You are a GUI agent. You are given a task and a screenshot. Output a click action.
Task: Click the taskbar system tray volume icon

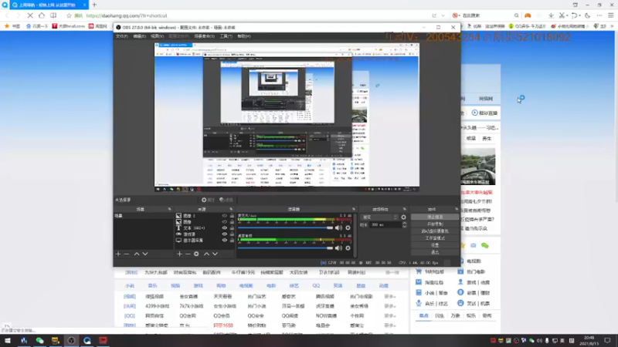539,340
